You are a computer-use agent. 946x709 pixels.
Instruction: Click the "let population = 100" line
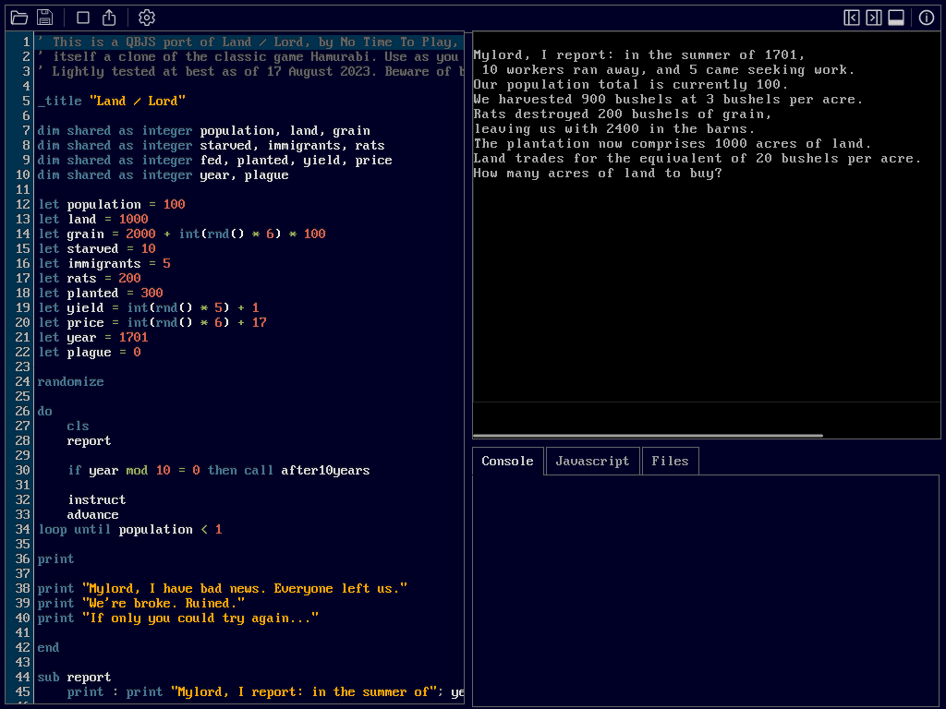112,204
